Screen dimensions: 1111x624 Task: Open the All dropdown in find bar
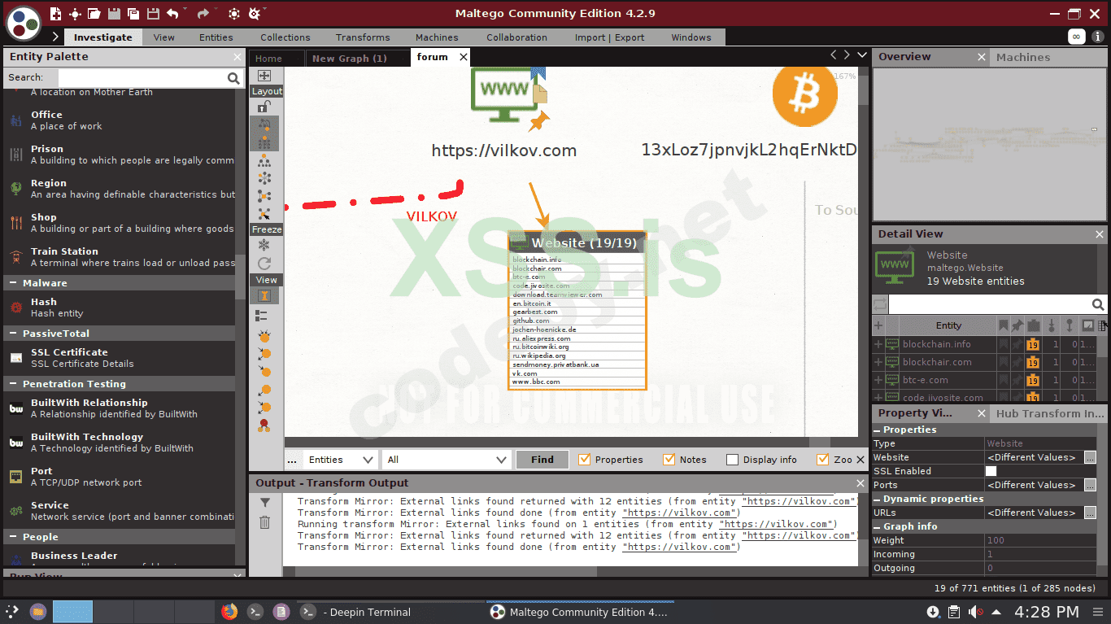447,460
